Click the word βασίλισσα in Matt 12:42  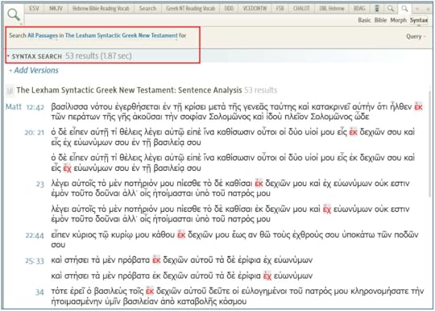click(x=69, y=107)
